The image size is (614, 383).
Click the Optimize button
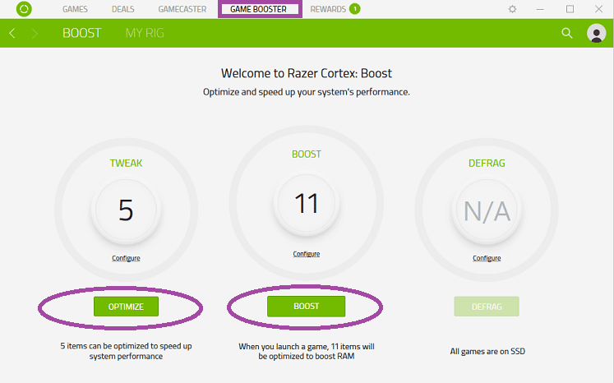coord(126,307)
